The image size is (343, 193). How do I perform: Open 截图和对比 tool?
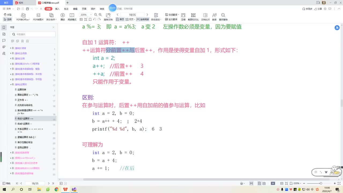coord(193,17)
